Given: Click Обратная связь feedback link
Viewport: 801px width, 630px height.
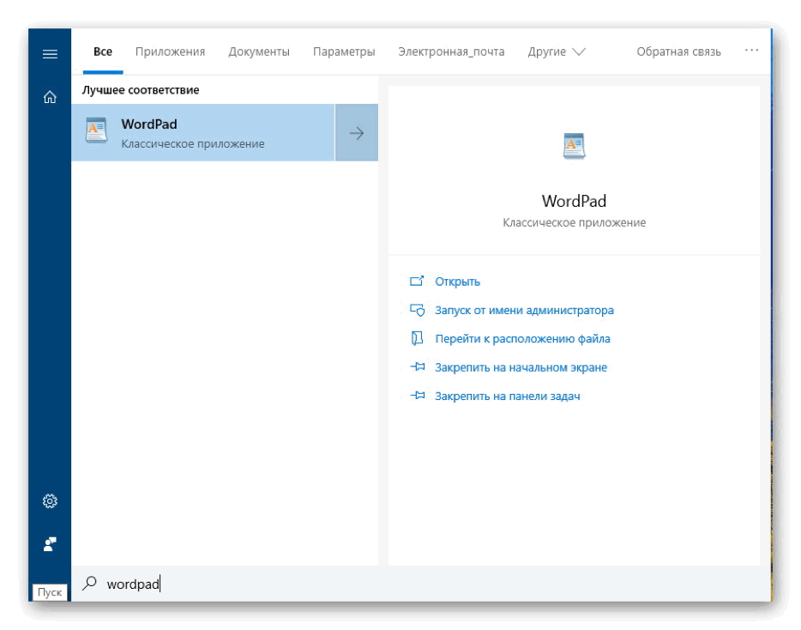Looking at the screenshot, I should coord(678,51).
